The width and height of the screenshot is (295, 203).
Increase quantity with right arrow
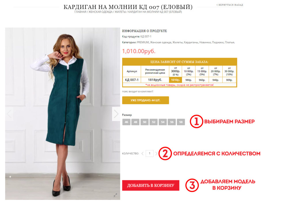156,153
